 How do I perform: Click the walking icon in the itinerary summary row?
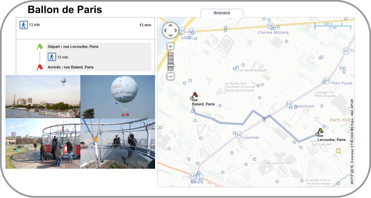(24, 25)
